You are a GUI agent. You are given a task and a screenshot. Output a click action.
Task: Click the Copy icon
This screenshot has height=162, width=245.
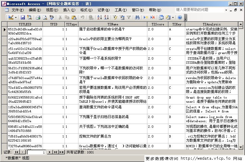tap(67, 17)
